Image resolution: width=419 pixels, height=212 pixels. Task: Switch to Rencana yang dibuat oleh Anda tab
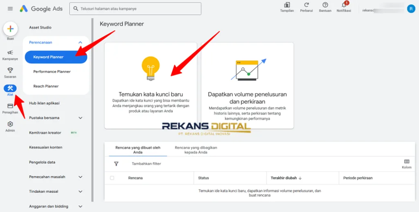tap(138, 150)
